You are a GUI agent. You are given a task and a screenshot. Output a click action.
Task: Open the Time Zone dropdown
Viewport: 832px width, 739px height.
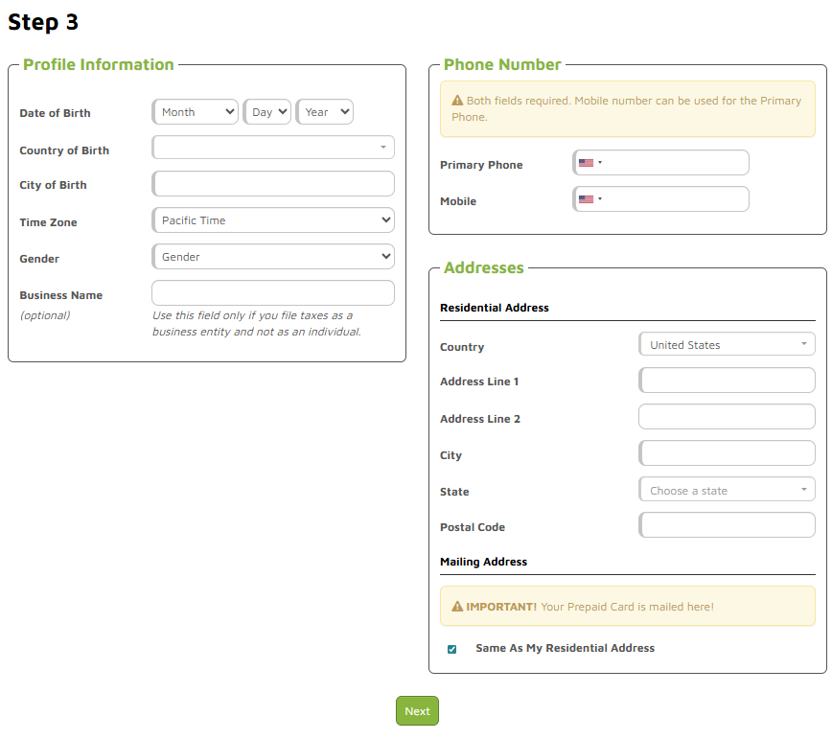[x=273, y=220]
